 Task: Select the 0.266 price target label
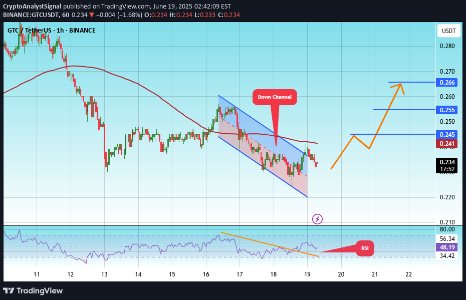point(447,82)
